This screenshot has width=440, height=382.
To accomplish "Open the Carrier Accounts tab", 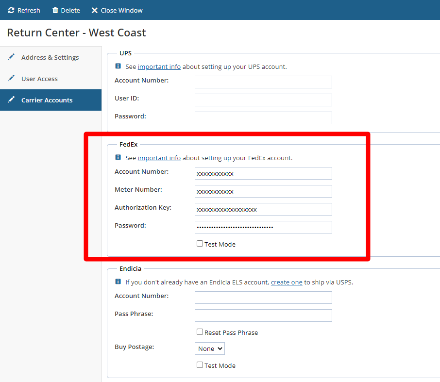I will [x=47, y=100].
